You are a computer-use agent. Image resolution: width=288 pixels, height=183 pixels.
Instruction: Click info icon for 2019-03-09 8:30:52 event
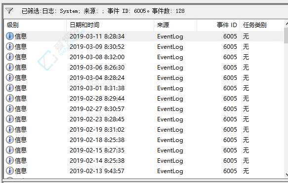pos(10,46)
